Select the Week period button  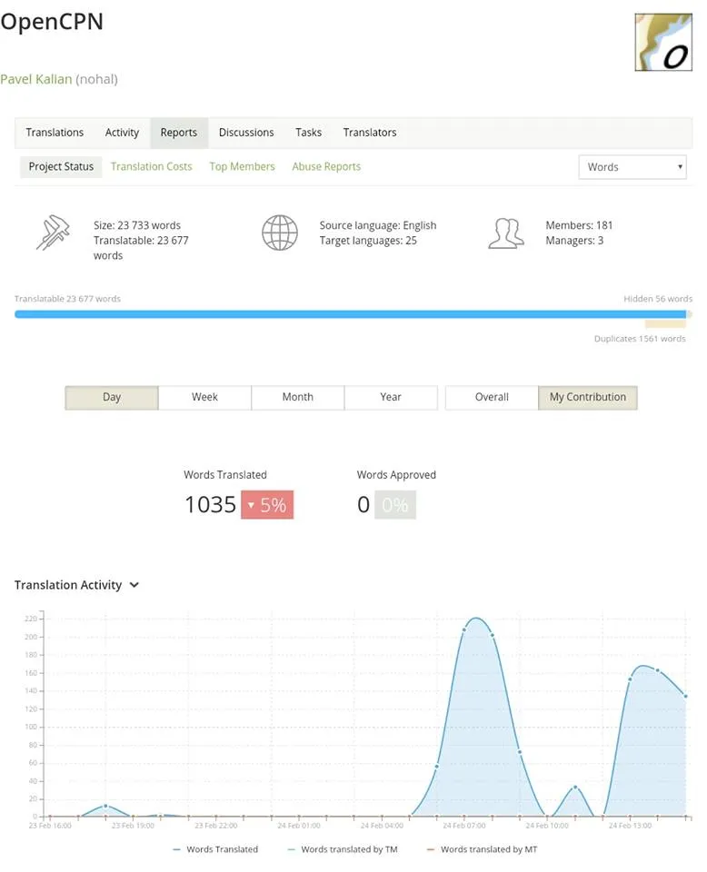click(x=204, y=397)
